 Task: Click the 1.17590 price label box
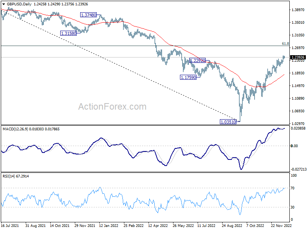coord(188,77)
